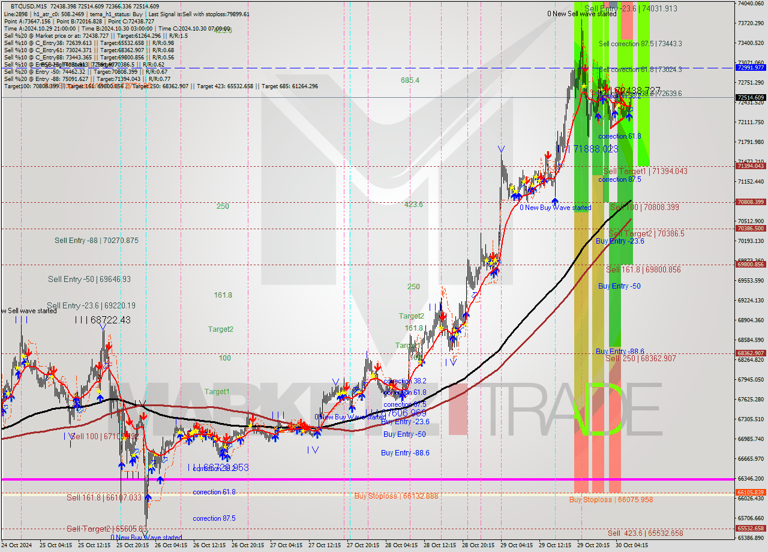Click 'Sell 161.8 | 69800.856' label
The width and height of the screenshot is (768, 552).
(x=643, y=270)
